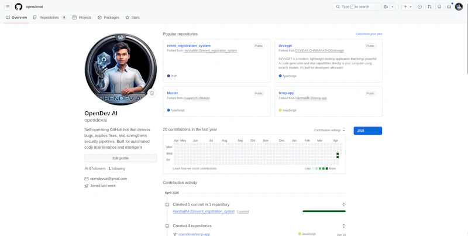Click the mail icon beside email

(86, 179)
